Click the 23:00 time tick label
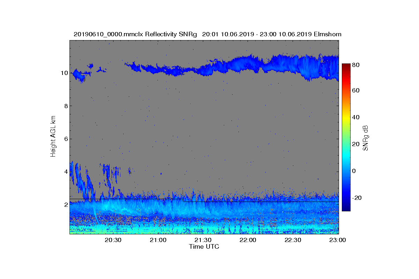Image resolution: width=419 pixels, height=279 pixels. point(338,240)
